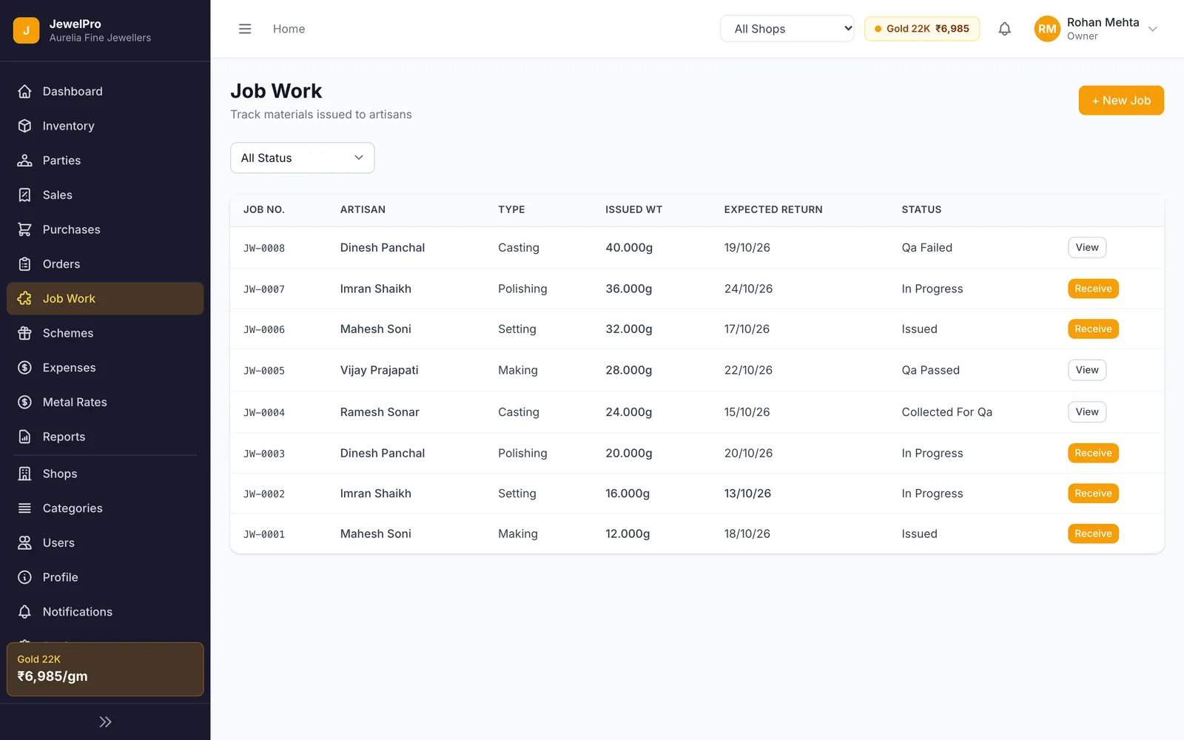Click the Sales receipt icon

pyautogui.click(x=24, y=195)
